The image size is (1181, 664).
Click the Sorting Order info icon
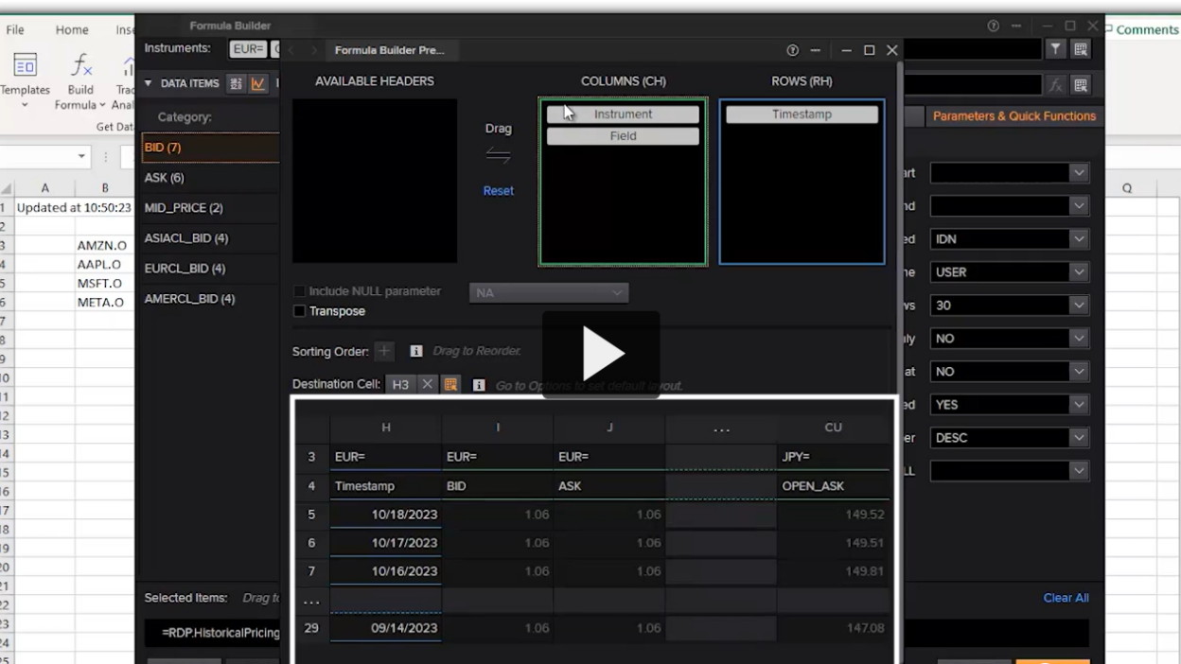coord(415,351)
